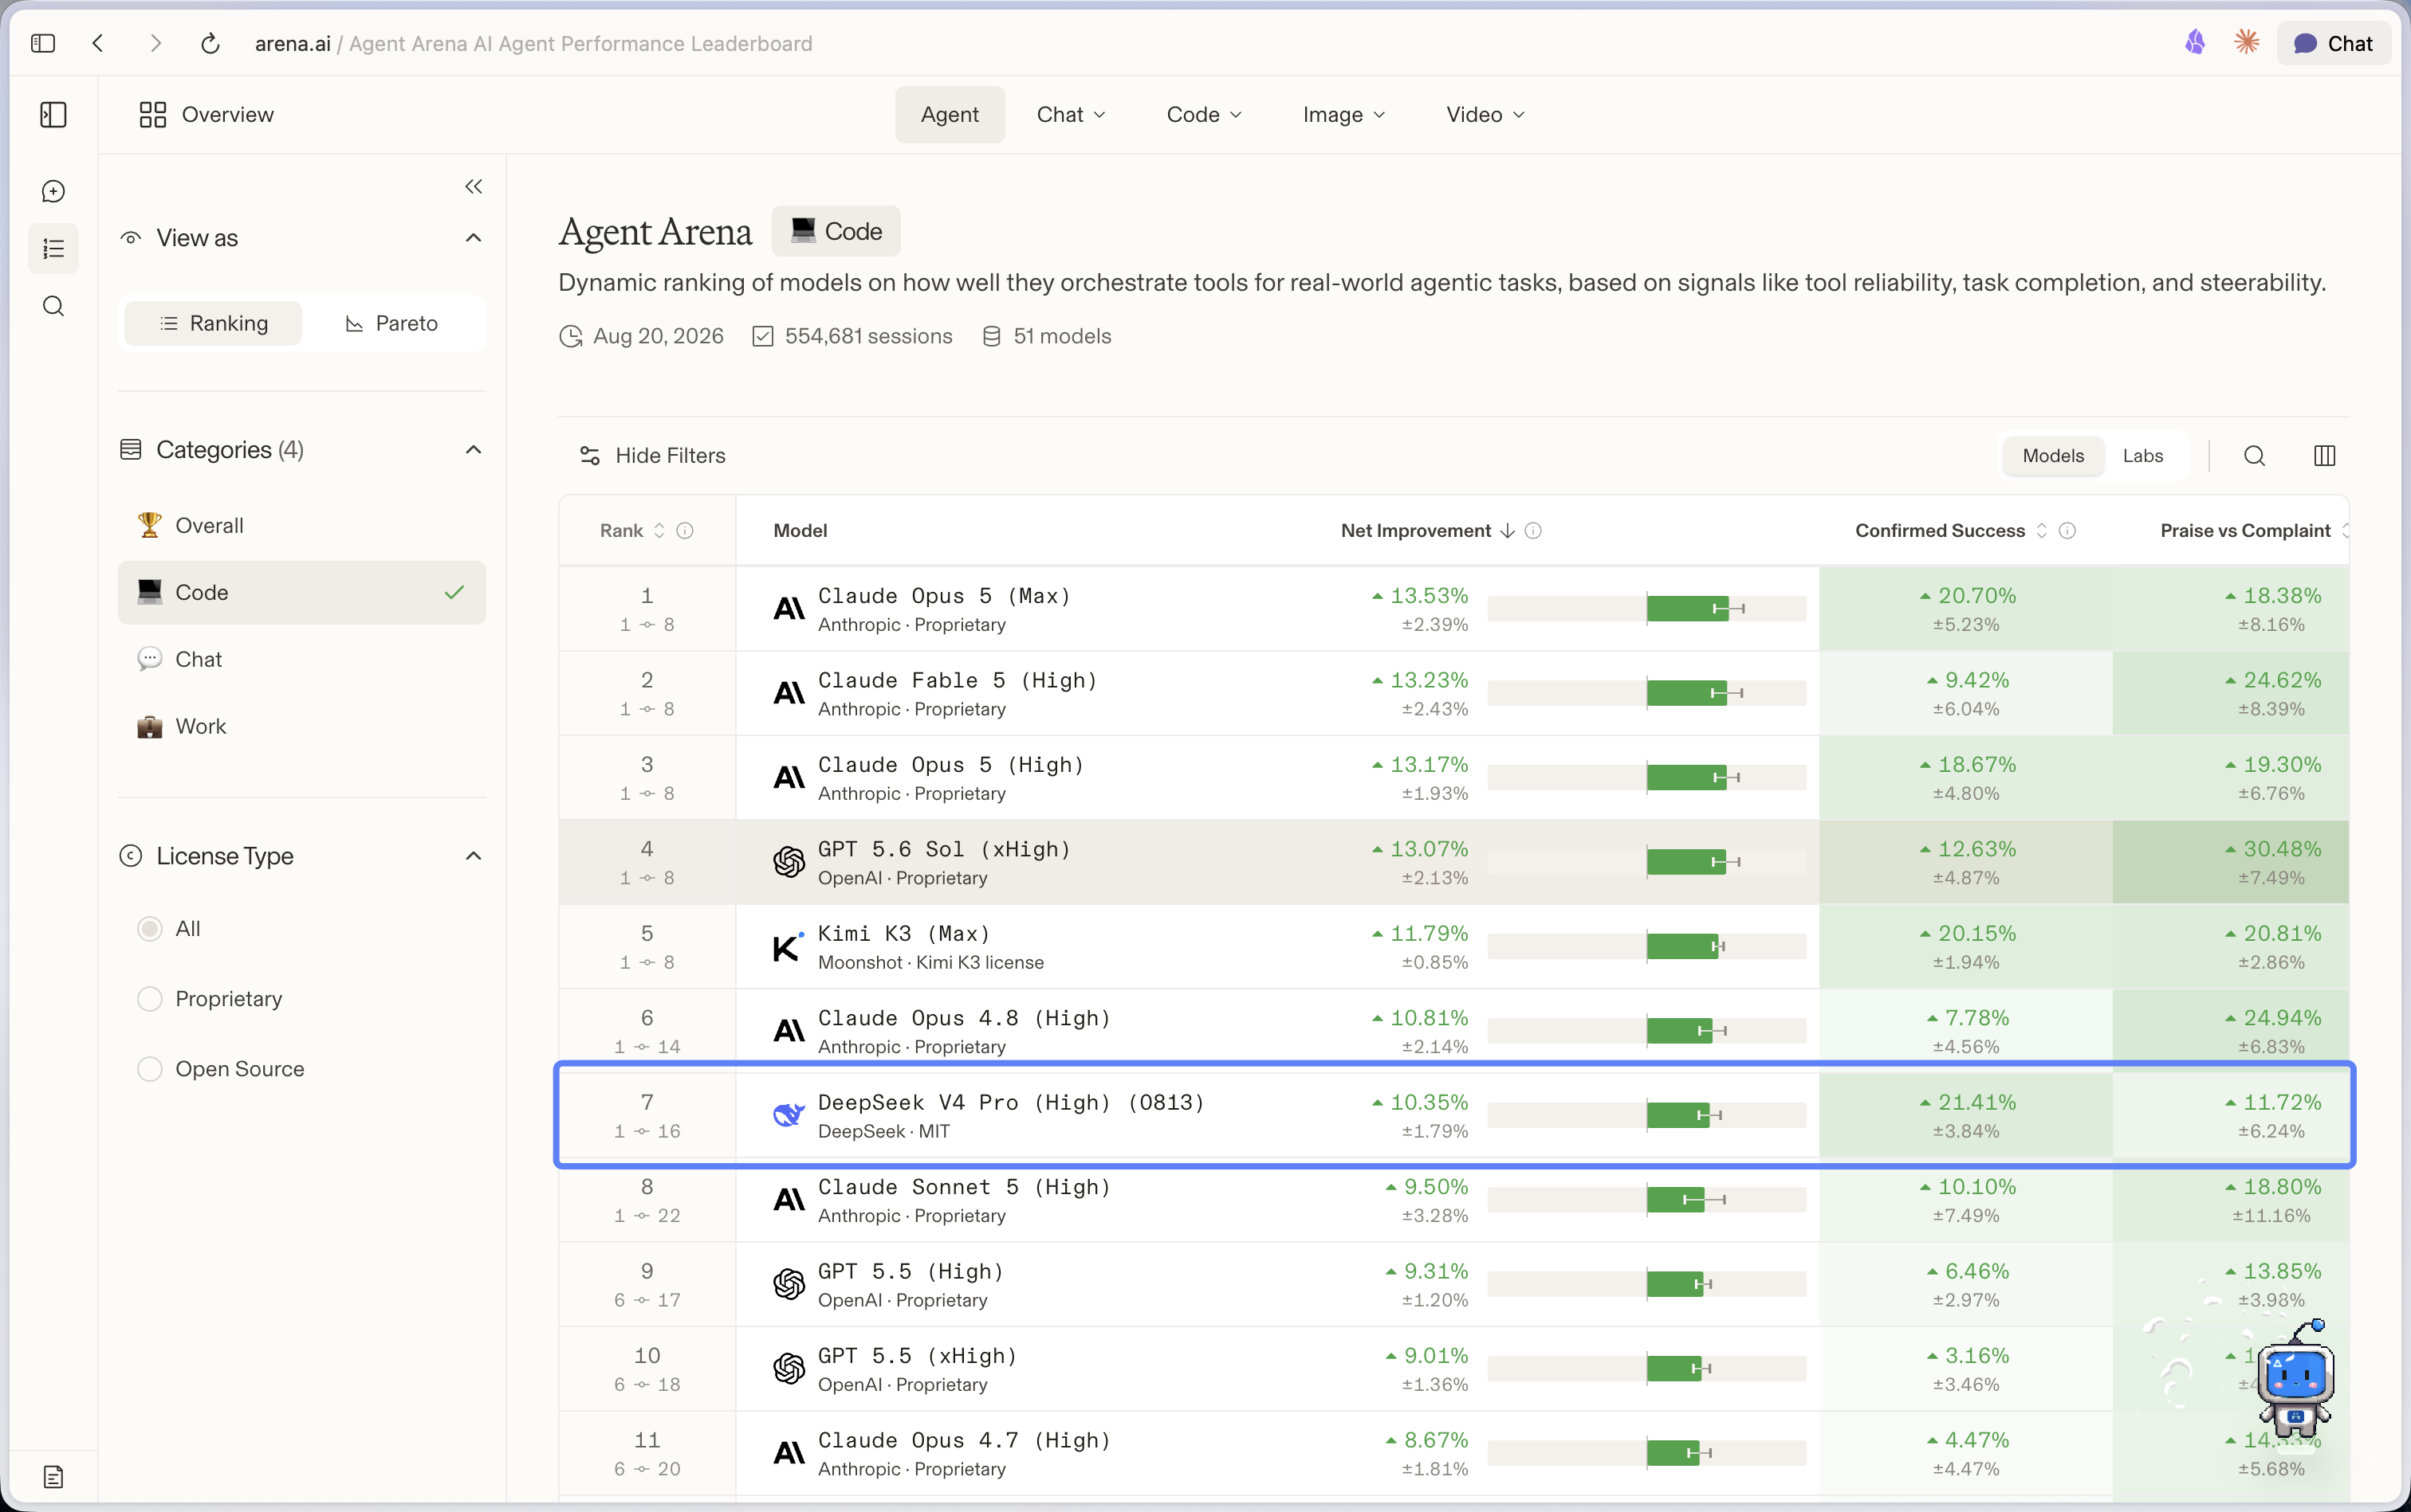Collapse the Categories section

pyautogui.click(x=474, y=450)
